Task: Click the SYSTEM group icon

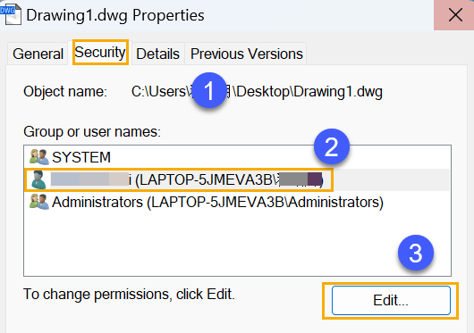Action: tap(39, 157)
